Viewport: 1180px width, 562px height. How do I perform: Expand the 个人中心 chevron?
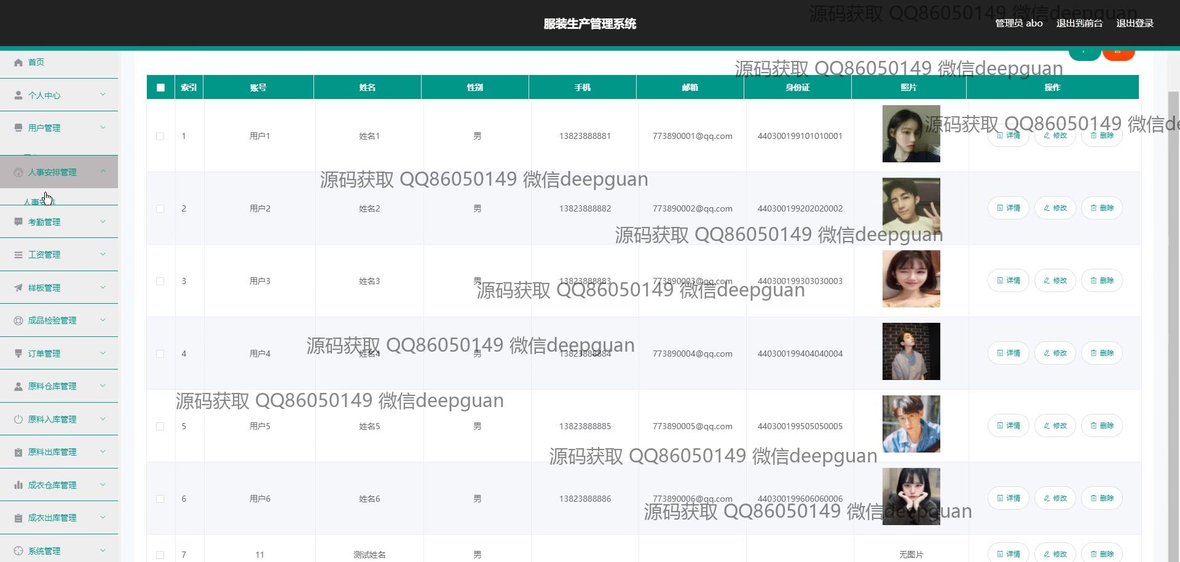[x=103, y=95]
